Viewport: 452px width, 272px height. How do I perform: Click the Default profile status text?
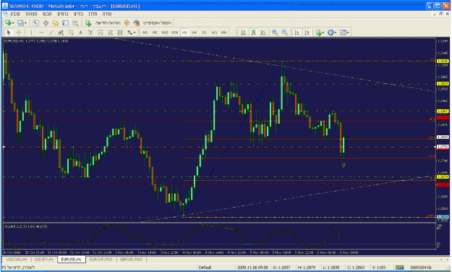pyautogui.click(x=205, y=268)
